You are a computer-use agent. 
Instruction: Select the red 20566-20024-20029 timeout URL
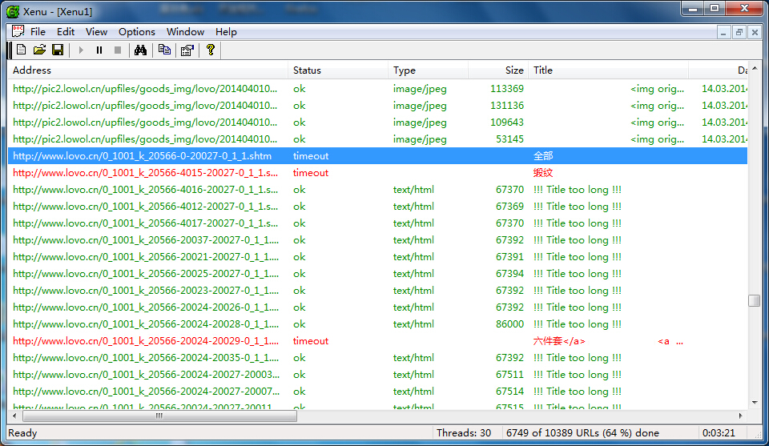(146, 341)
